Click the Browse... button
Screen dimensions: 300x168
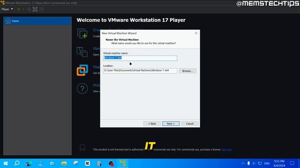point(187,71)
